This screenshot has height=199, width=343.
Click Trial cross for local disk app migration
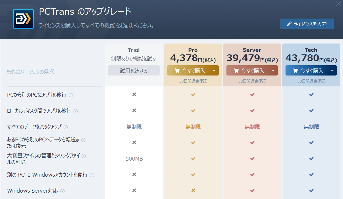click(134, 110)
